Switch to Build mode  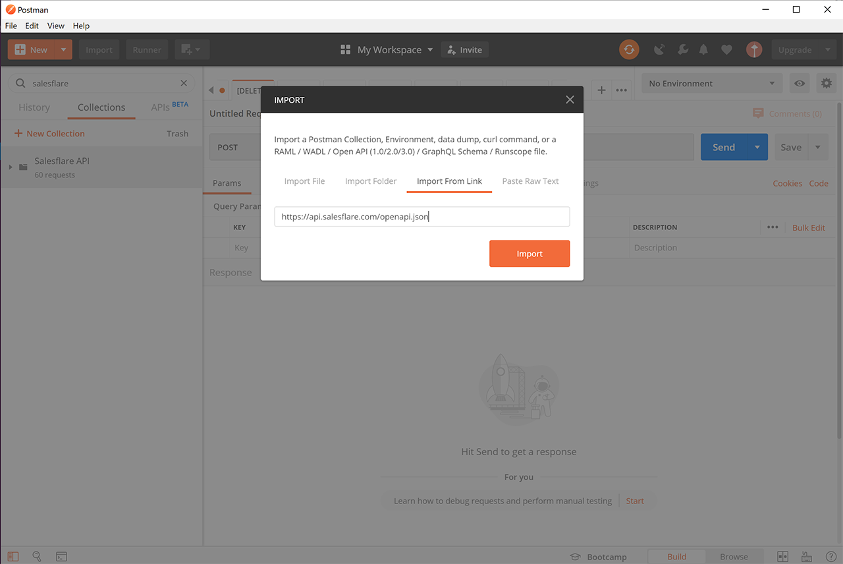pyautogui.click(x=676, y=557)
